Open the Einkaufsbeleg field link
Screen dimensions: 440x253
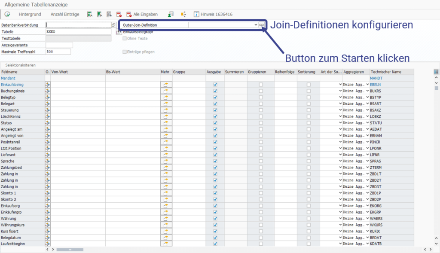(12, 85)
